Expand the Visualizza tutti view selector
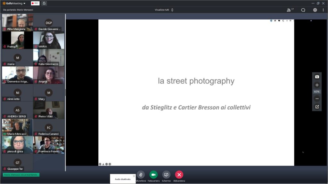 point(164,10)
